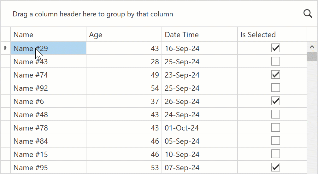Select the age cell showing 54

pos(124,88)
